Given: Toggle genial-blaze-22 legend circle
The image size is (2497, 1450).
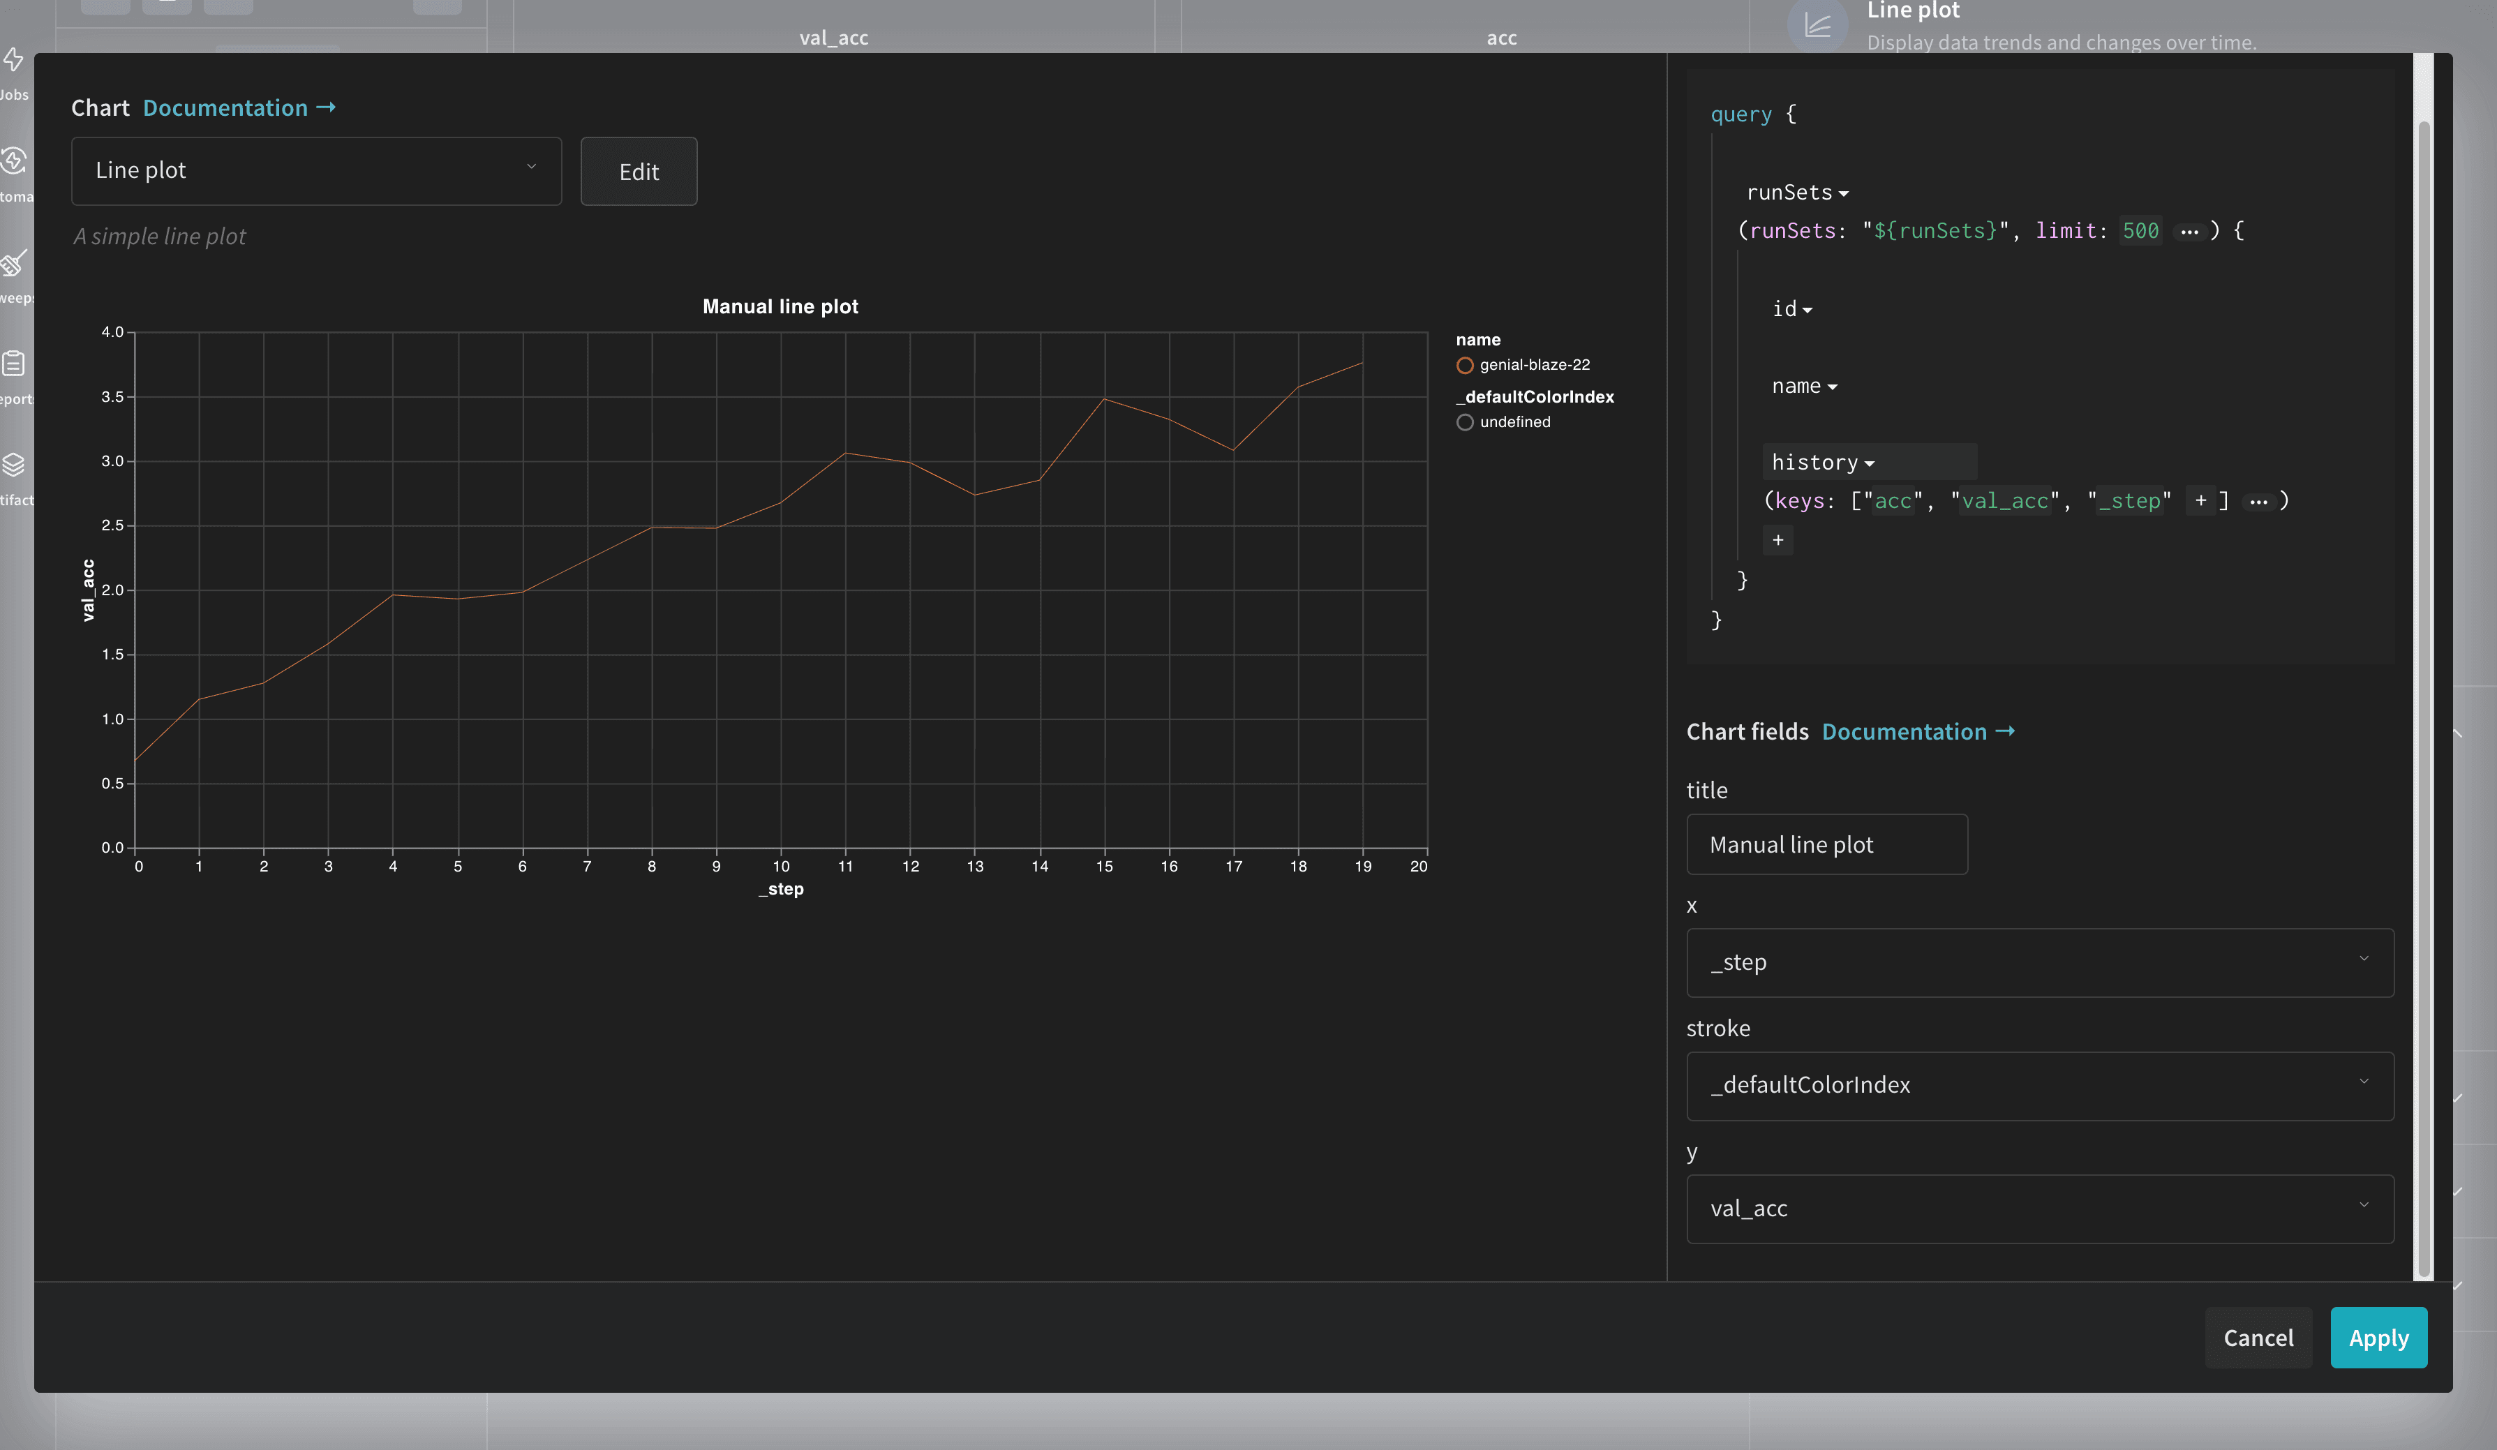Looking at the screenshot, I should pos(1465,366).
